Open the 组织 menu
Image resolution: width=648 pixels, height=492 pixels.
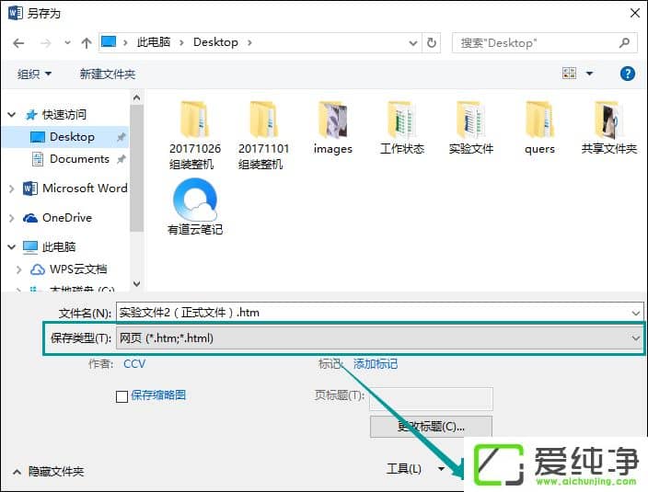point(35,74)
